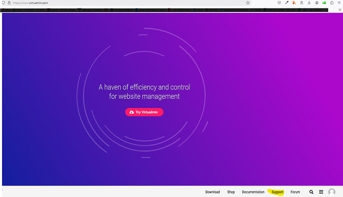Screen dimensions: 343x197
Task: Click the address bar URL field
Action: pos(127,3)
